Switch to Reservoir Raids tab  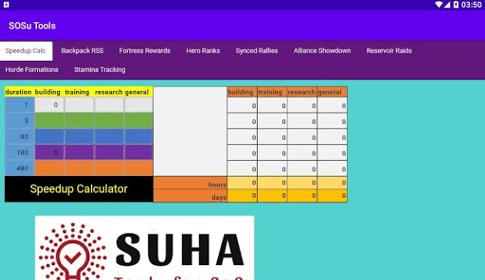pyautogui.click(x=389, y=51)
